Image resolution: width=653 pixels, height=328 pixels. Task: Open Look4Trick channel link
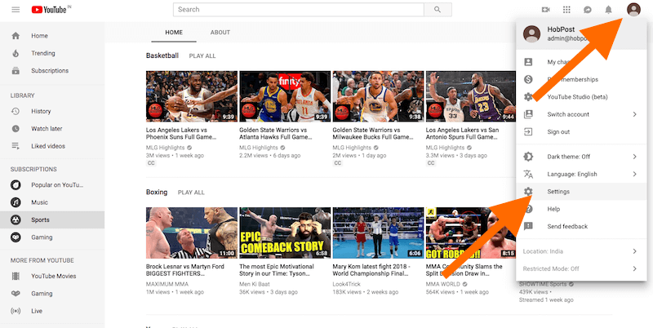[348, 284]
